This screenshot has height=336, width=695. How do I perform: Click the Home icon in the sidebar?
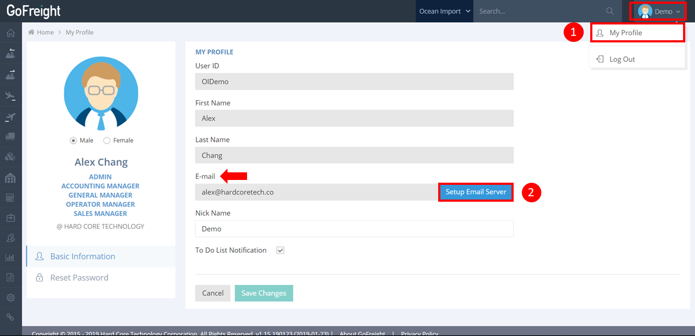tap(10, 33)
